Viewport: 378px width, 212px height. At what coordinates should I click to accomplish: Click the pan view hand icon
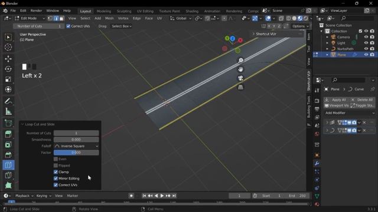[240, 69]
